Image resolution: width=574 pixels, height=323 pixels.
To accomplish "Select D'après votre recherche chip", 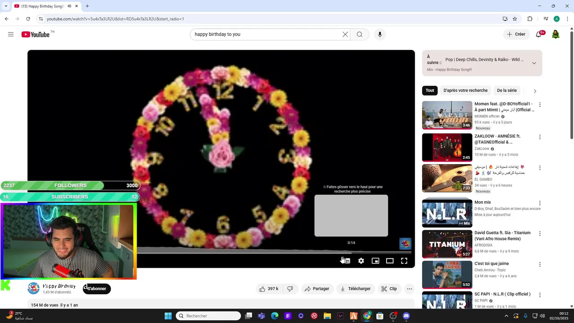I will pyautogui.click(x=465, y=91).
